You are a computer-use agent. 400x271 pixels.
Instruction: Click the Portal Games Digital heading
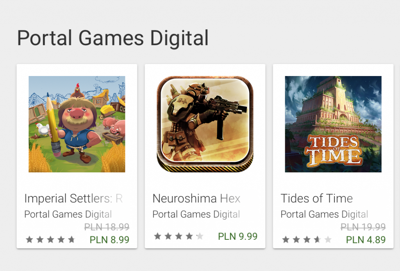click(x=113, y=38)
